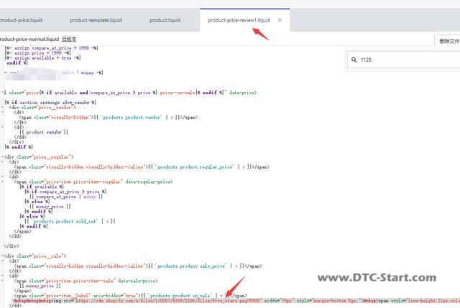Click the 删除文件 delete file button
This screenshot has height=308, width=460.
click(x=448, y=41)
